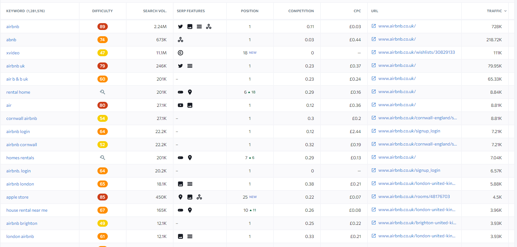Open the www.airbnb.co.uk/wishlists/30829133 URL
This screenshot has width=517, height=247.
[417, 52]
